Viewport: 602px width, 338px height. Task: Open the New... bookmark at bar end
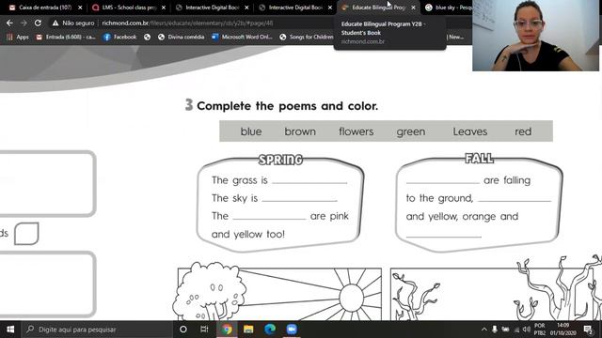point(456,37)
